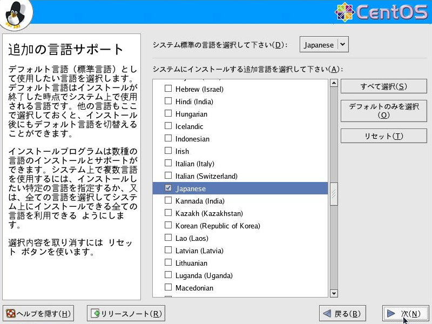Click the ヘルプを隠す(H) button
The width and height of the screenshot is (432, 324).
[x=38, y=314]
